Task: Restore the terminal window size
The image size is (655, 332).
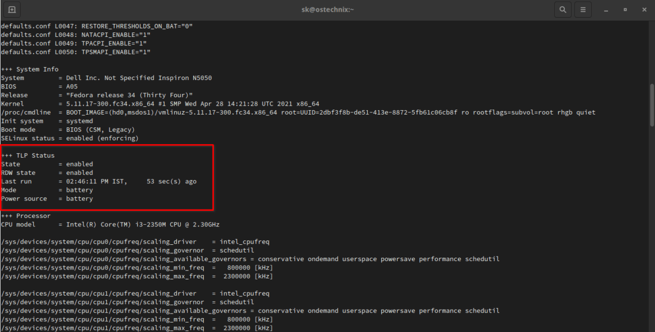Action: [x=624, y=10]
